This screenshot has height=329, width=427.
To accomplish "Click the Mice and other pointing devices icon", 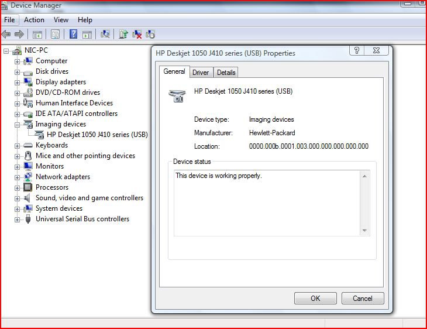I will tap(27, 156).
